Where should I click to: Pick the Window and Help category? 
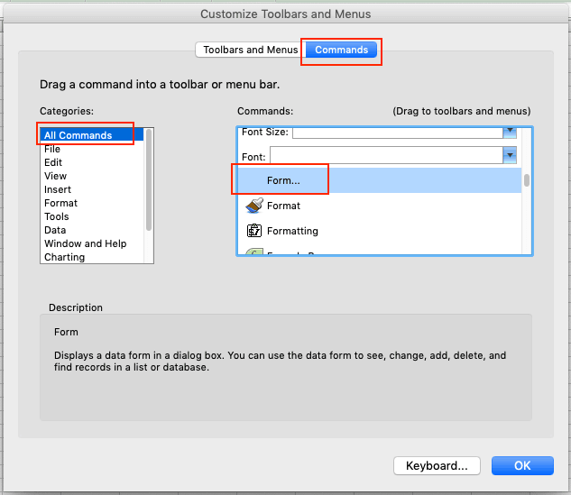pos(85,243)
